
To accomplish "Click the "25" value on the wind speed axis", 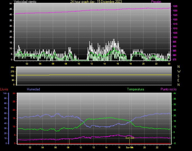I will (x=11, y=31).
